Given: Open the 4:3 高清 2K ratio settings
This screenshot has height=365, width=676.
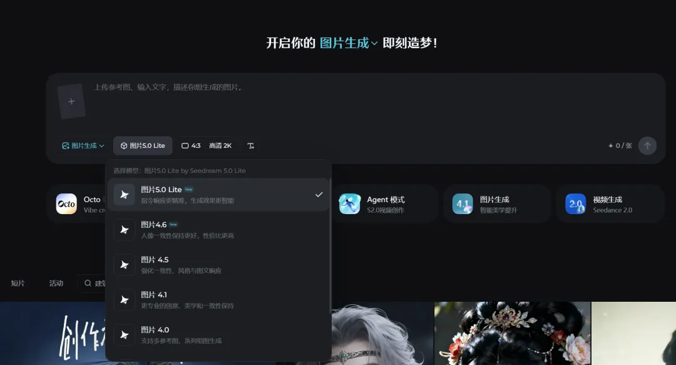Looking at the screenshot, I should click(x=207, y=146).
